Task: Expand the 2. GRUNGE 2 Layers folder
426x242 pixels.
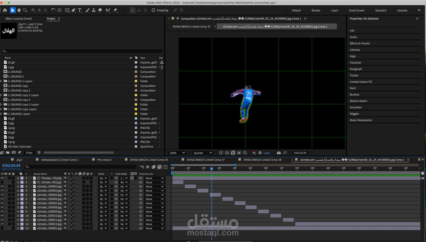Action: [x=1, y=81]
